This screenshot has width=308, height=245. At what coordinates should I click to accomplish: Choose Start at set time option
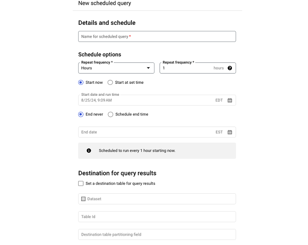coord(110,83)
